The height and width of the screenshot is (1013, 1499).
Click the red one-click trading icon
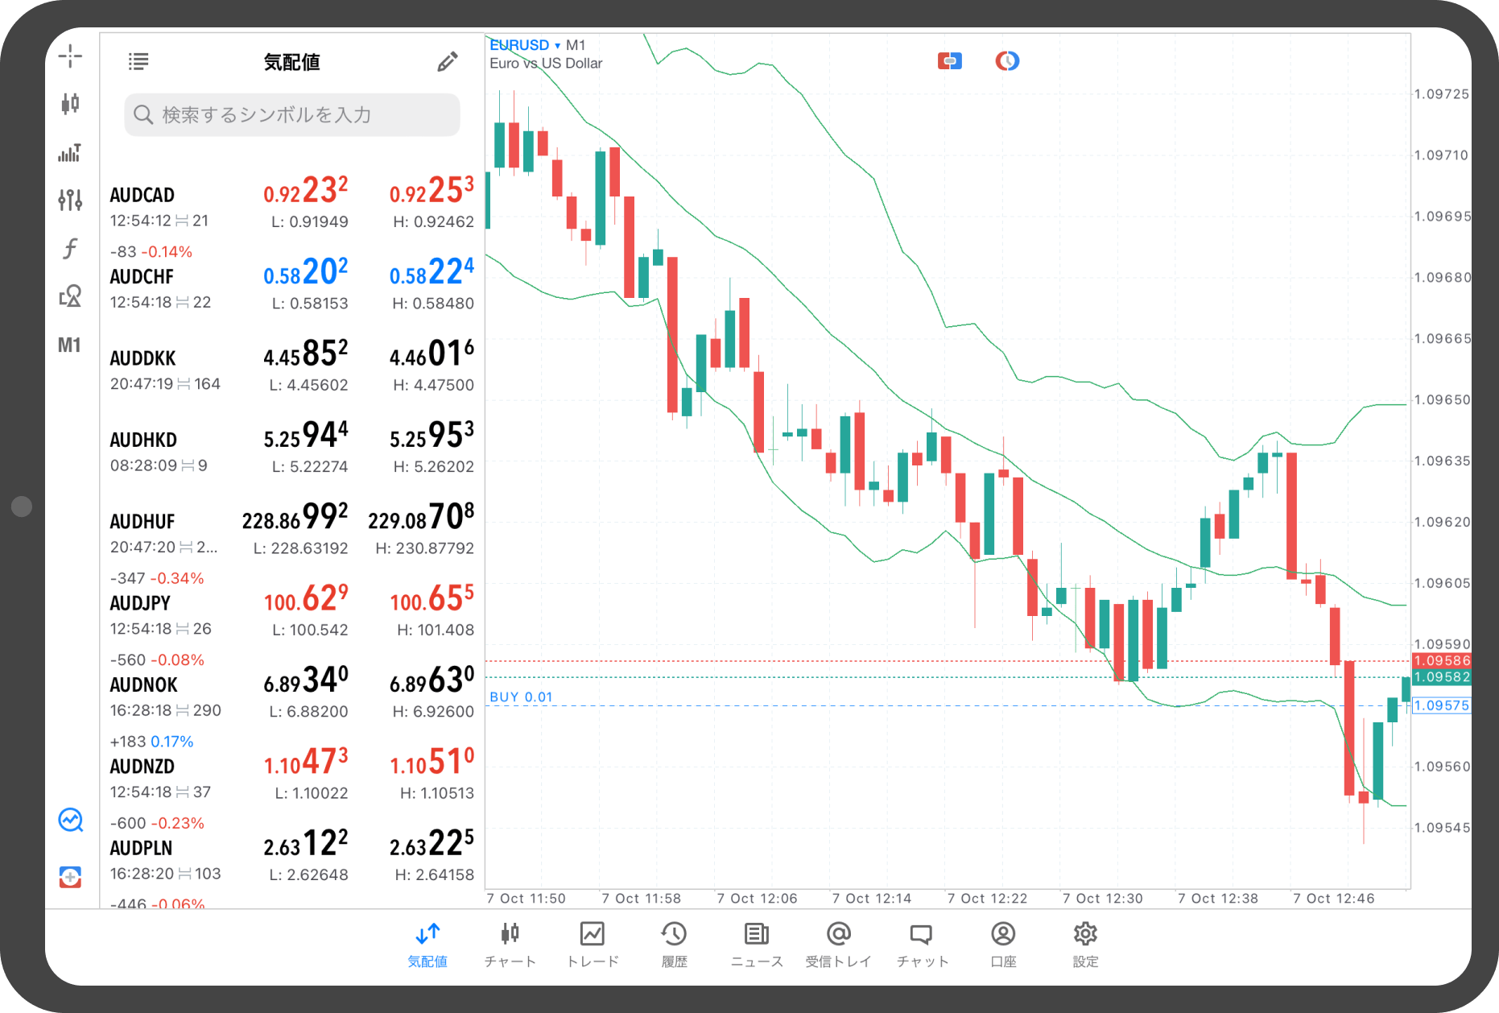[949, 61]
